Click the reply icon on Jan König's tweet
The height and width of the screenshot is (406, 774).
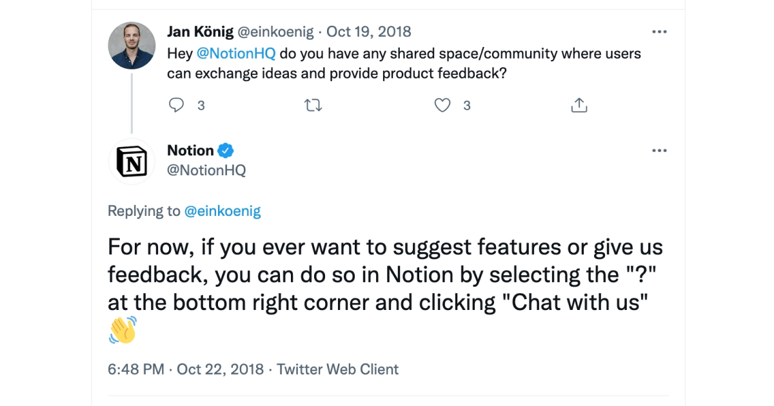[175, 104]
